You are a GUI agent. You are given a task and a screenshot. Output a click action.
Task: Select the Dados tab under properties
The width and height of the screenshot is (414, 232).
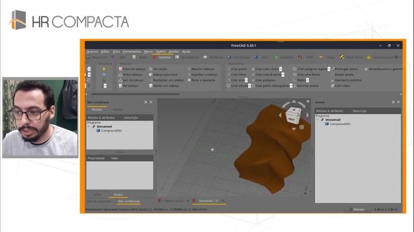[118, 195]
